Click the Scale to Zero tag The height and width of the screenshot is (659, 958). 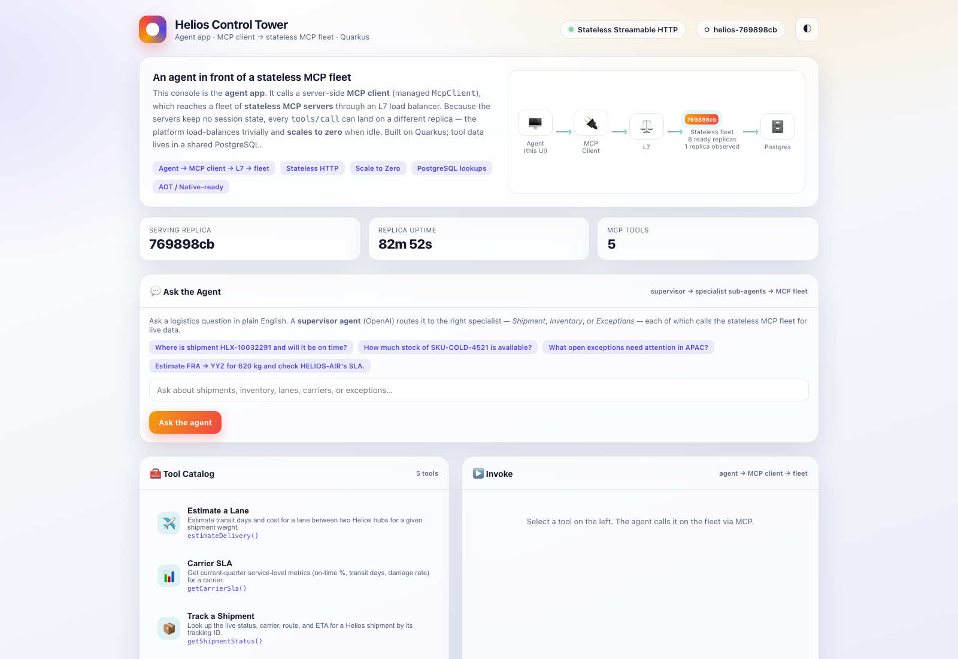[378, 168]
